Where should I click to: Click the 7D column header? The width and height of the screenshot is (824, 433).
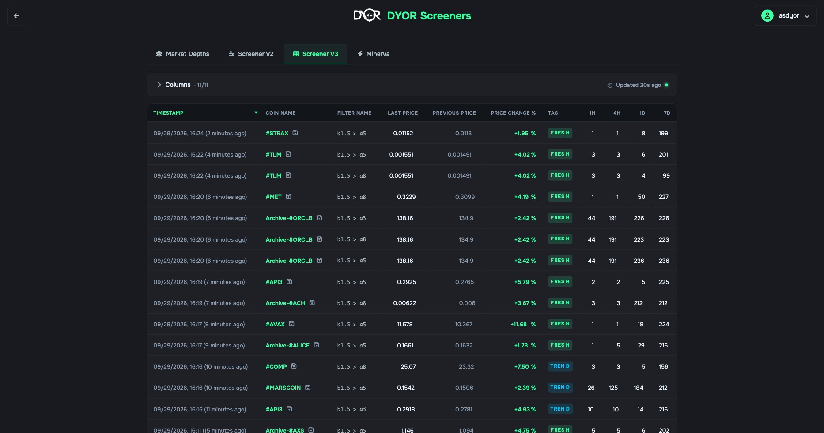[x=667, y=113]
